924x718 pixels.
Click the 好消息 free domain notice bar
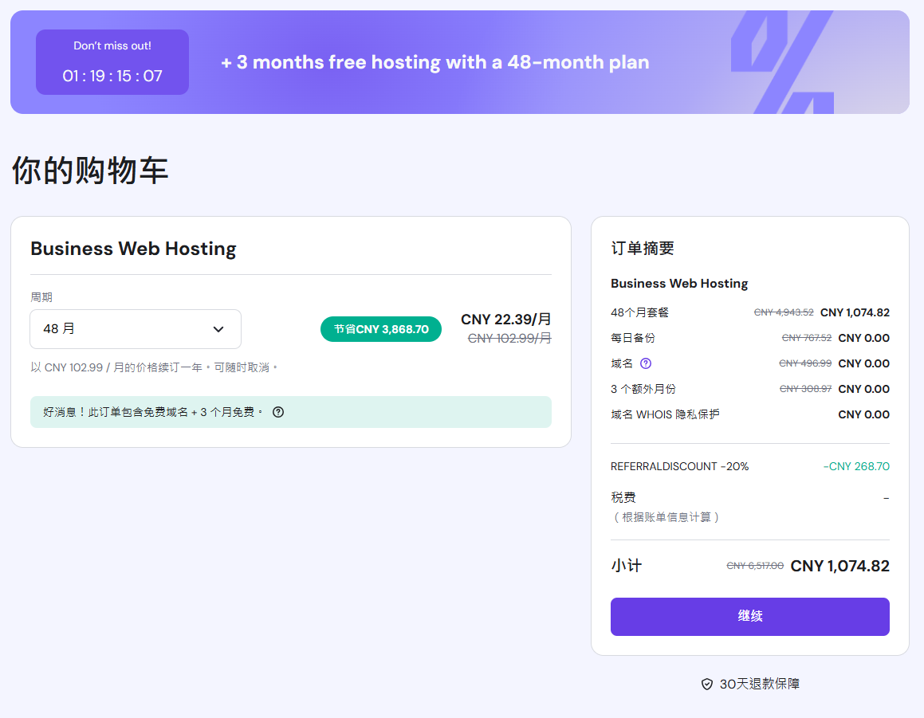click(290, 412)
